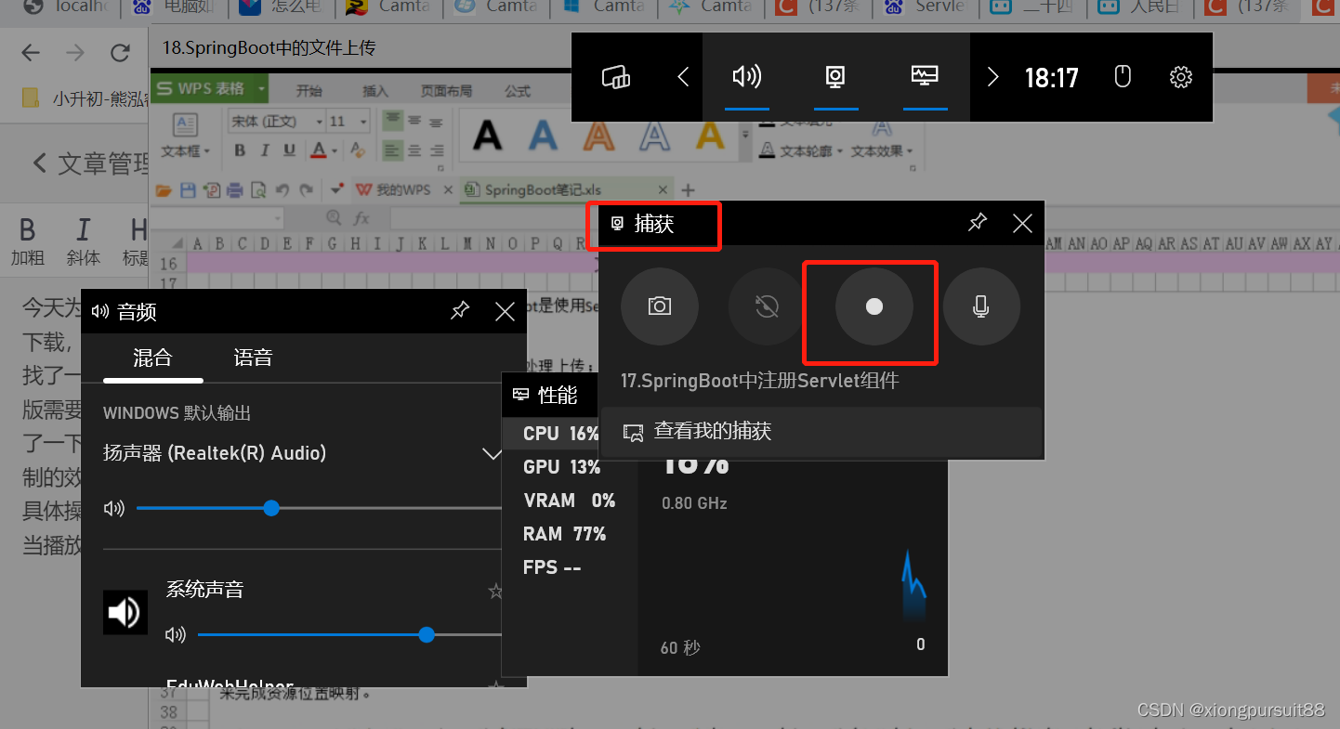
Task: Expand the 扬声器 (Realtek(R) Audio) output dropdown
Action: [x=493, y=454]
